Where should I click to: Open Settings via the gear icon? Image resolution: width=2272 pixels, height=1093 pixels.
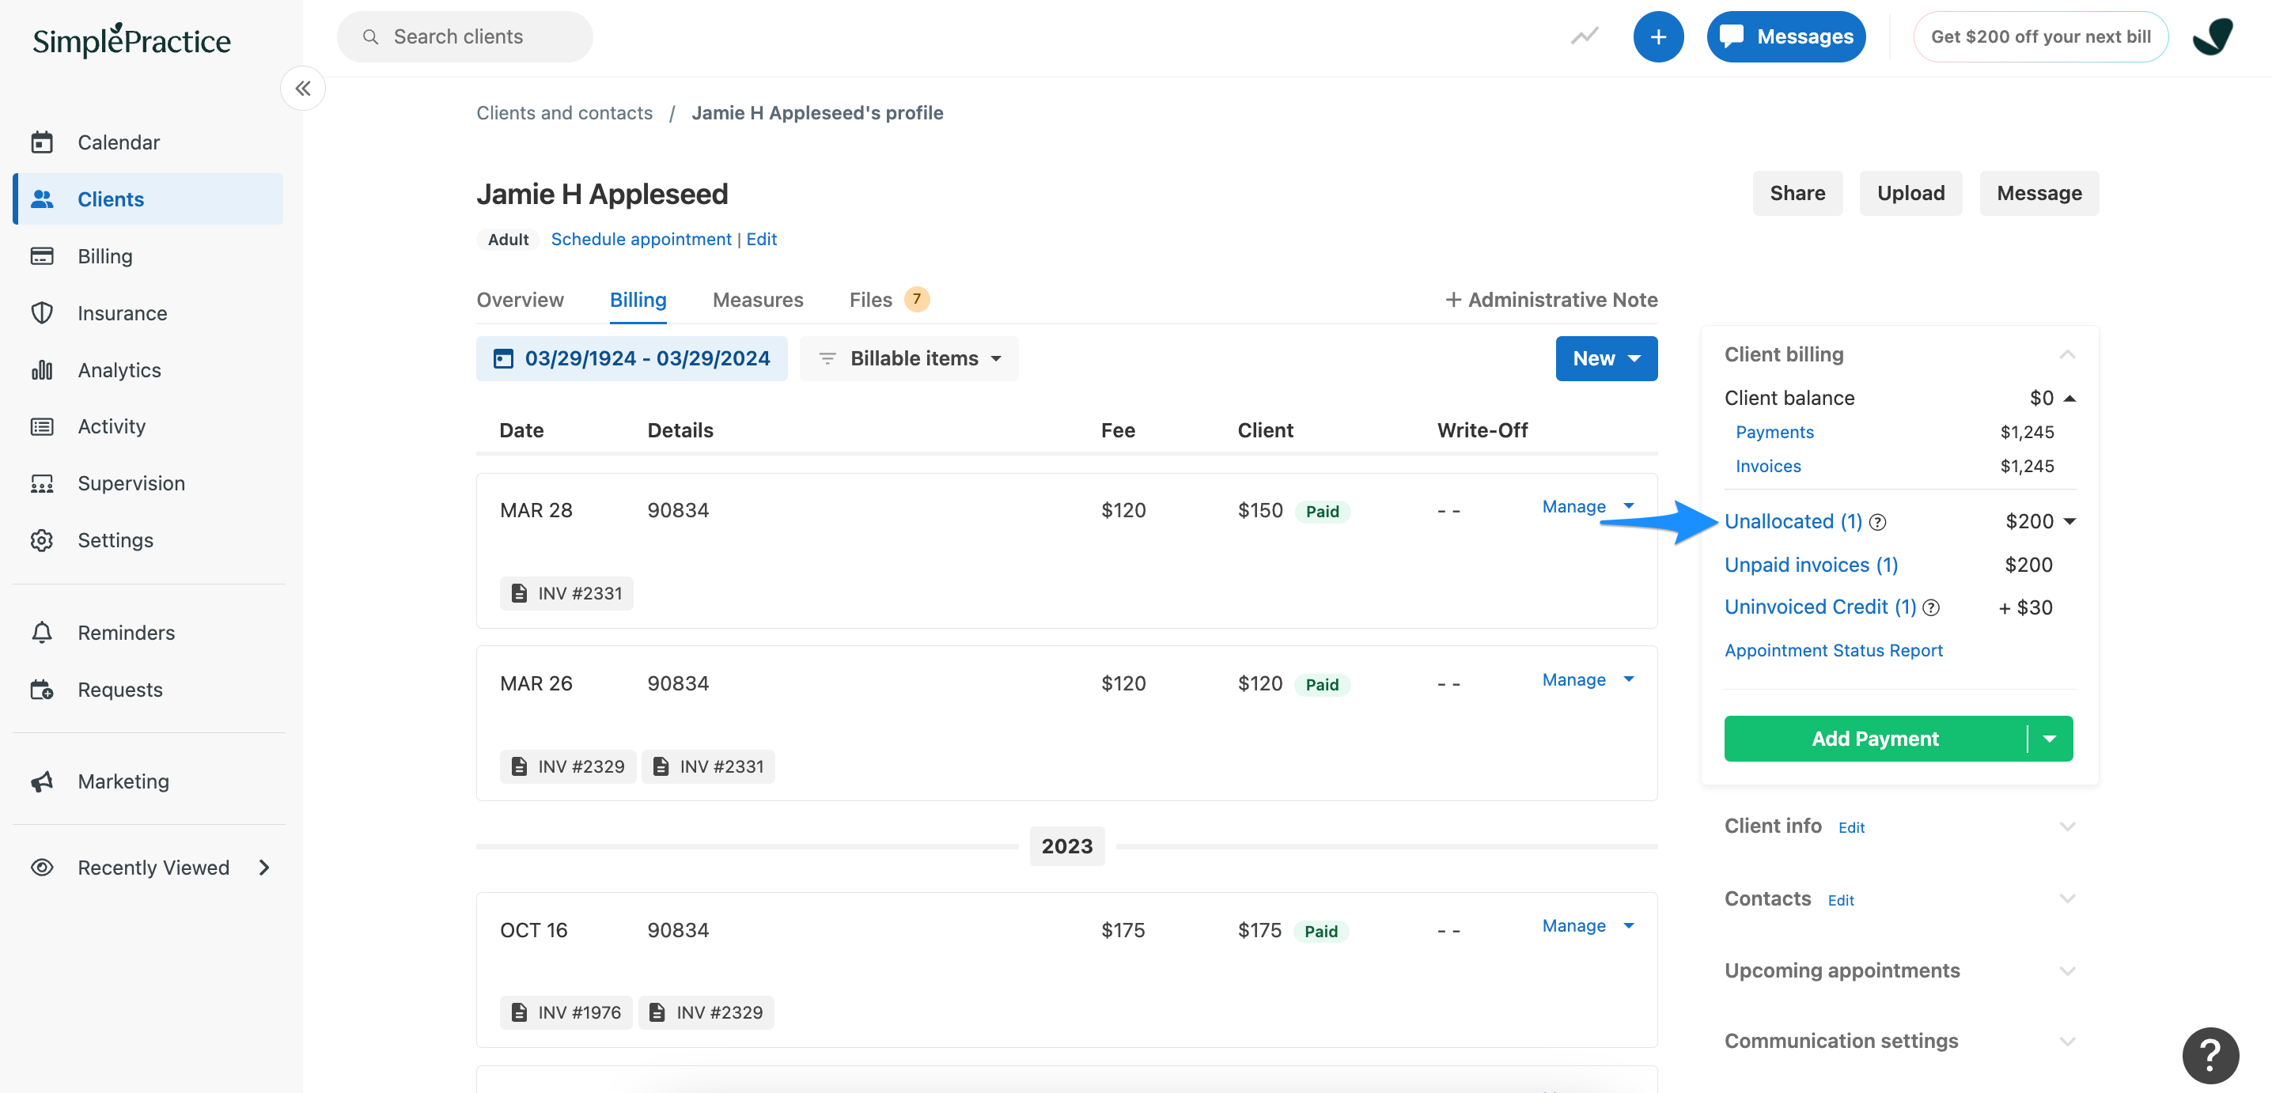43,539
